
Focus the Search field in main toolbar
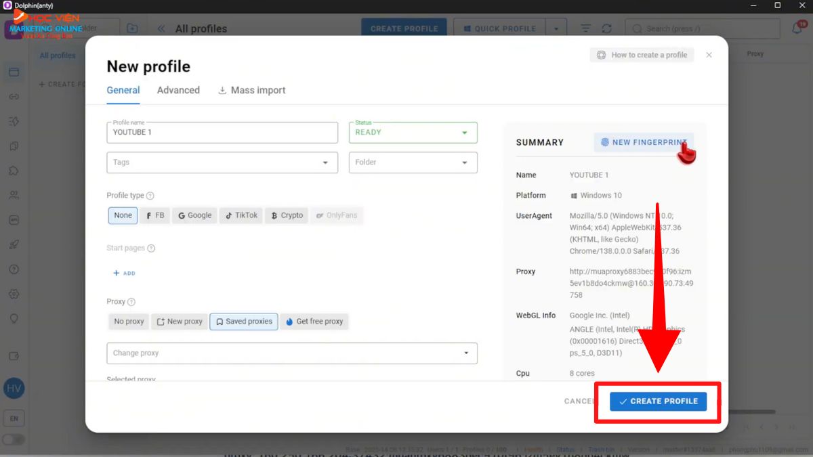tap(703, 29)
